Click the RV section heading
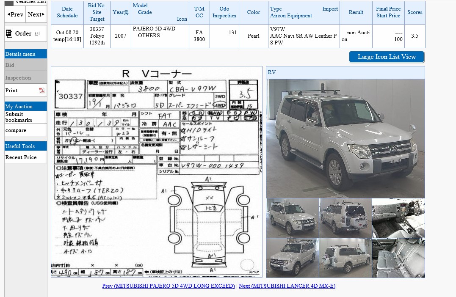456x297 pixels. click(x=345, y=72)
